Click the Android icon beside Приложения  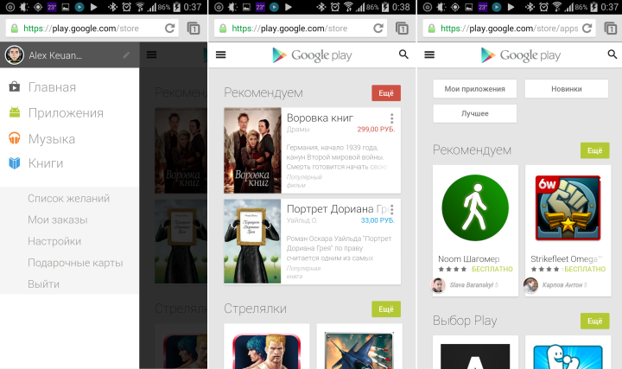[15, 112]
